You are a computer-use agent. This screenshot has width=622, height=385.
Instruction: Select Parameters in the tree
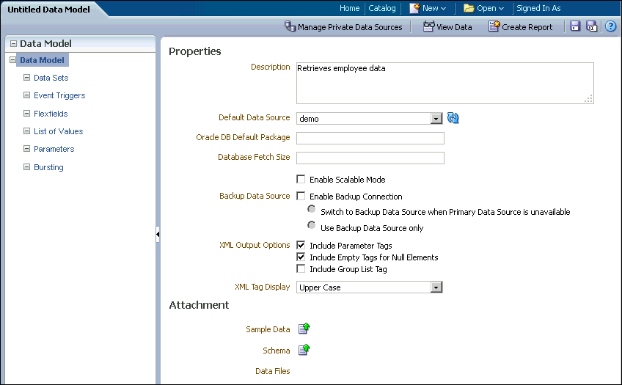point(54,149)
